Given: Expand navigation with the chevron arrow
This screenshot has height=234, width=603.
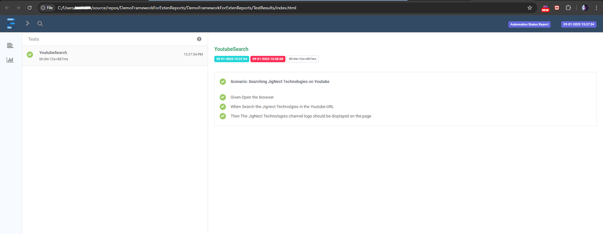Looking at the screenshot, I should point(28,23).
